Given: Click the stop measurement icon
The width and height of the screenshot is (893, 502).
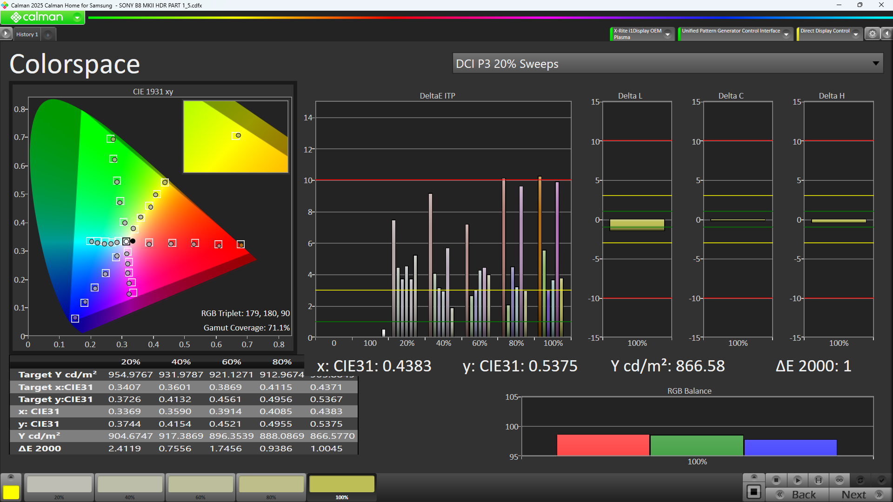Looking at the screenshot, I should (776, 480).
